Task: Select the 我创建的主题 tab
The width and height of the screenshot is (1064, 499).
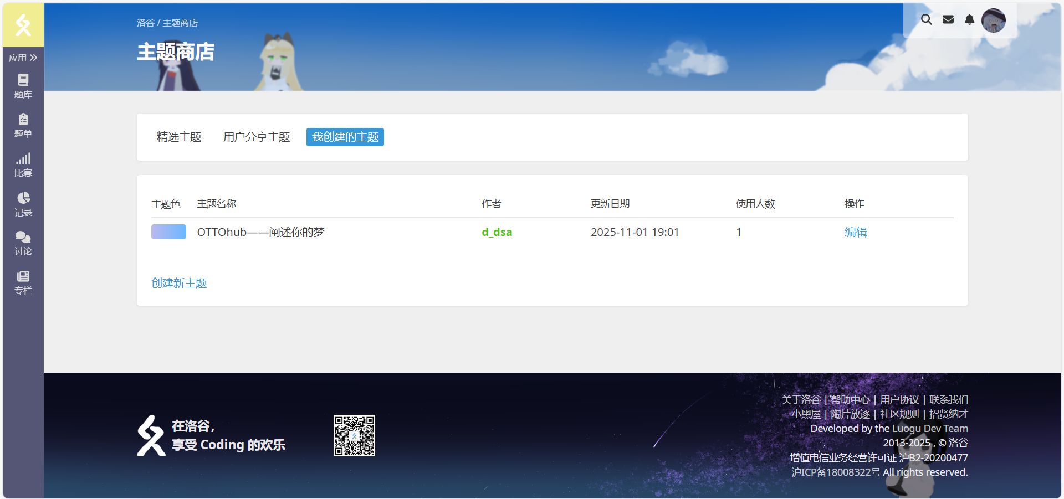Action: click(x=345, y=137)
